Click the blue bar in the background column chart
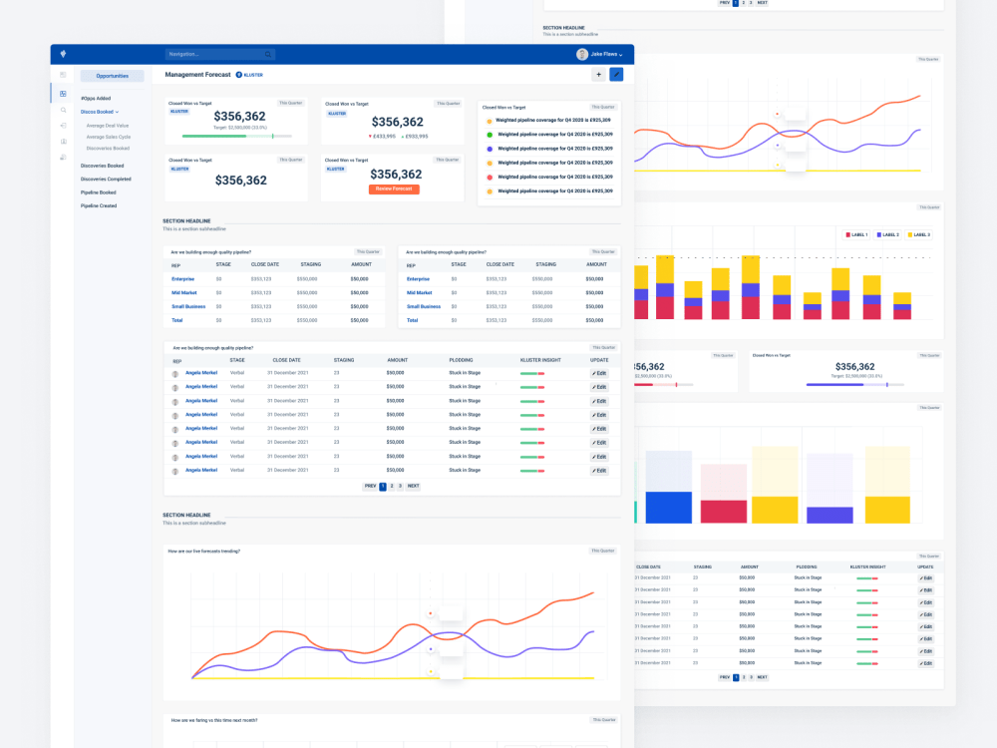Screen dimensions: 997x748 668,508
